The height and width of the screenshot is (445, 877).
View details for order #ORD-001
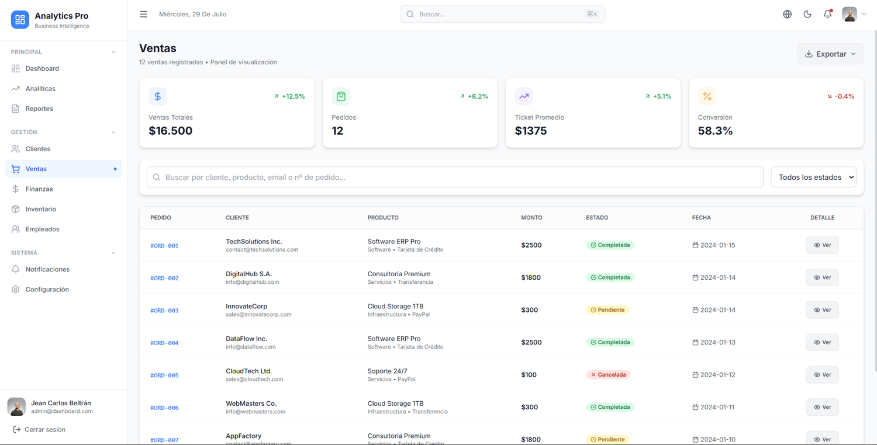[x=822, y=245]
